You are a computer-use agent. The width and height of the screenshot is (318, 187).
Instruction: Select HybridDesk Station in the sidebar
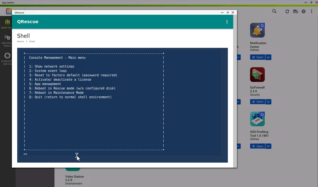[7, 41]
